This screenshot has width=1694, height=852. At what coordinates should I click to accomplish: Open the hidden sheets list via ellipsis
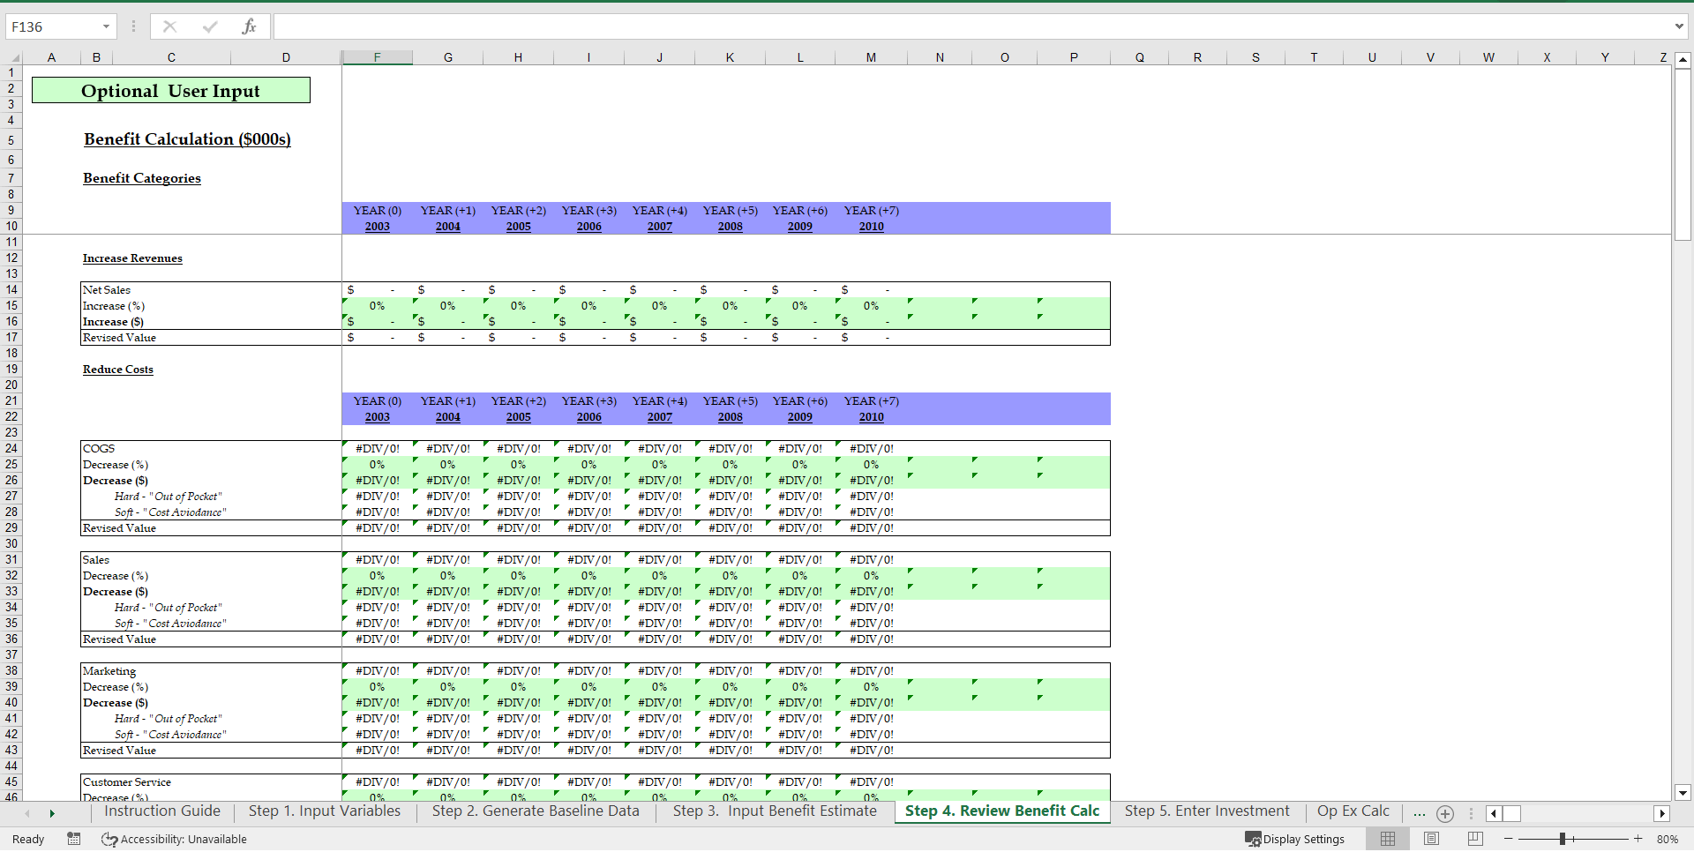[x=1419, y=813]
